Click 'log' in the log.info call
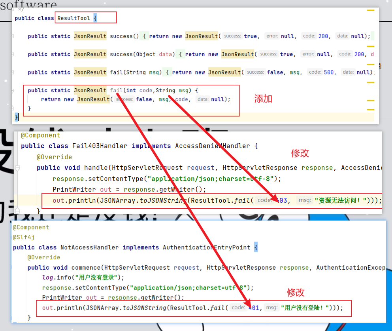Screen dimensions: 392x331 tap(47, 278)
